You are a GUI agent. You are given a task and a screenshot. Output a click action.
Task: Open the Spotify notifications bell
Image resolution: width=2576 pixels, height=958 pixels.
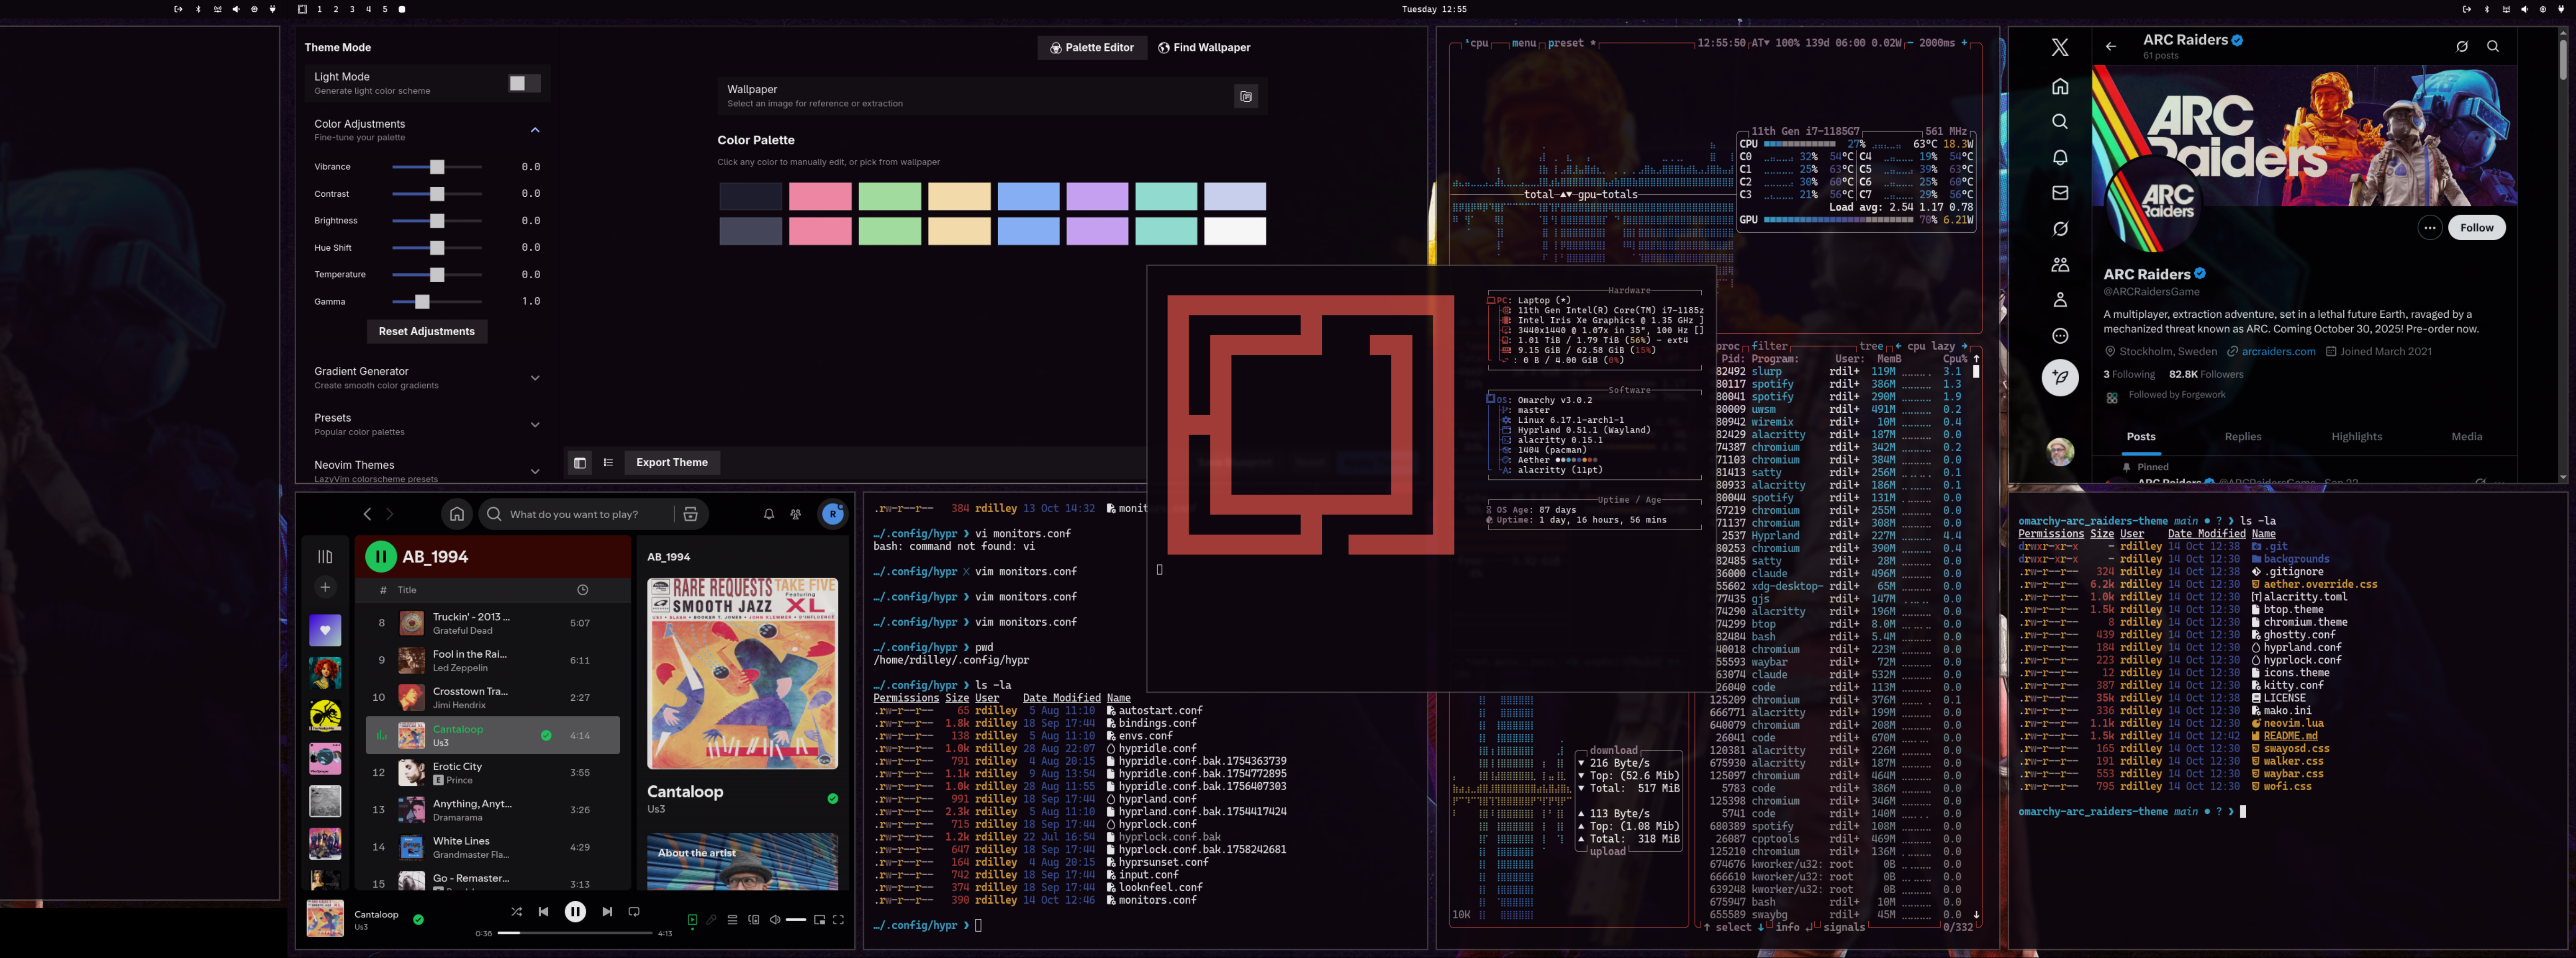(769, 514)
